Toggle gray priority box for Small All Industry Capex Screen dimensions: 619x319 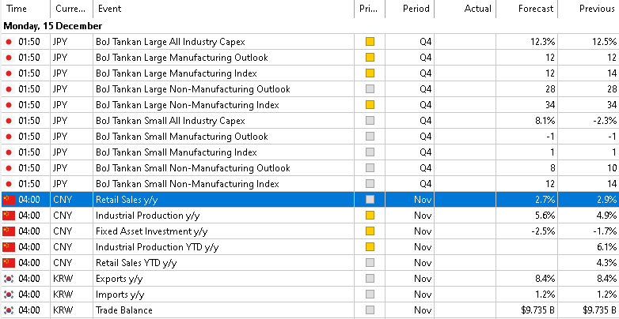(x=370, y=121)
